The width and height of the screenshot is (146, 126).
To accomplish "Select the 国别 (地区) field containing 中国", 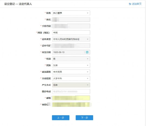I will (x=71, y=33).
